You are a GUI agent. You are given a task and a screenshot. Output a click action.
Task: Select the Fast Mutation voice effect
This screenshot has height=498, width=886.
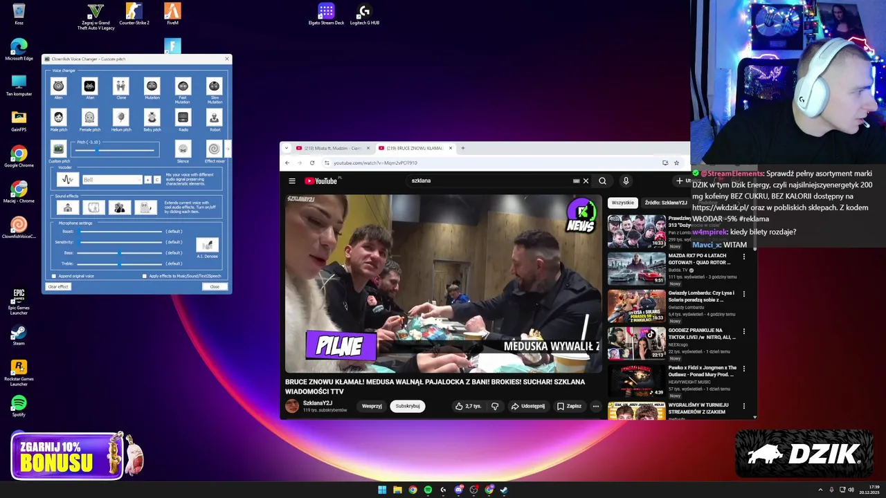183,86
